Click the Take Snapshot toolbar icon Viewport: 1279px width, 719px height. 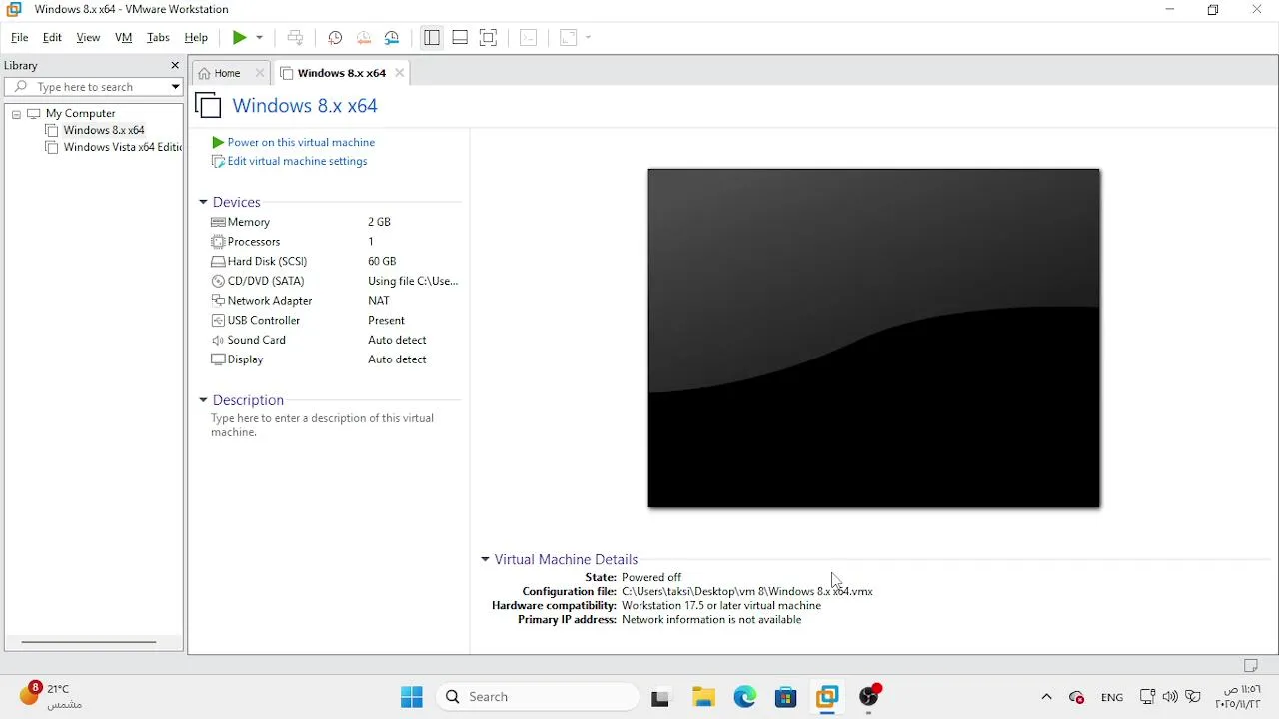(x=335, y=38)
